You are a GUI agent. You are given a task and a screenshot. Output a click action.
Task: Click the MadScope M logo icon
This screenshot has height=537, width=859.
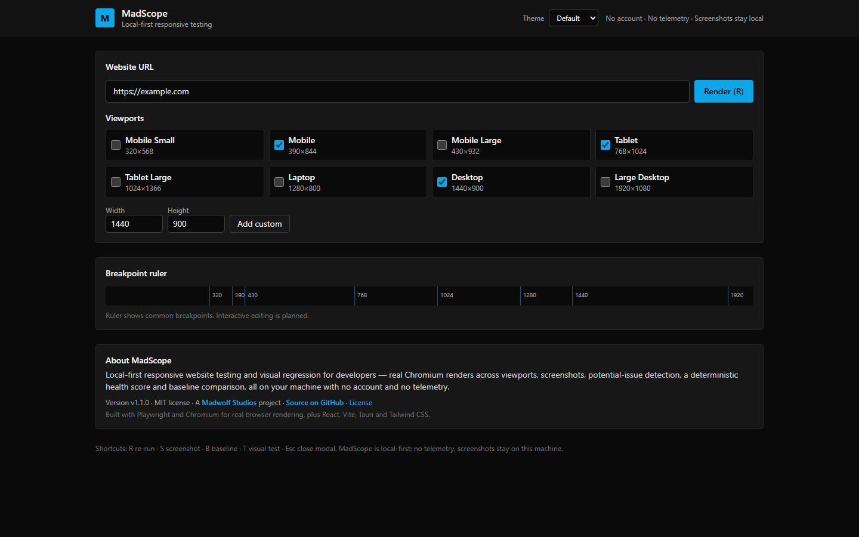click(x=105, y=18)
